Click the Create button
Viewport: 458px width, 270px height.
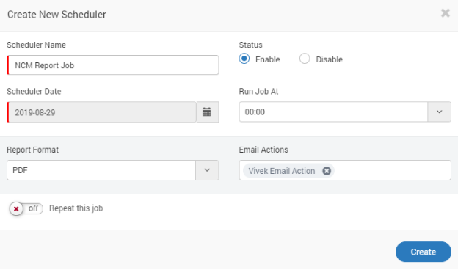click(x=424, y=252)
